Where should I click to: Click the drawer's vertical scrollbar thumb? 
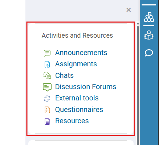pyautogui.click(x=138, y=84)
